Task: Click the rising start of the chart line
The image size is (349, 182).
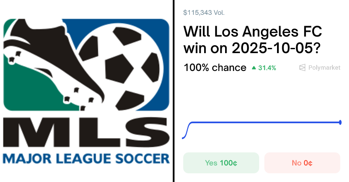Action: [188, 130]
